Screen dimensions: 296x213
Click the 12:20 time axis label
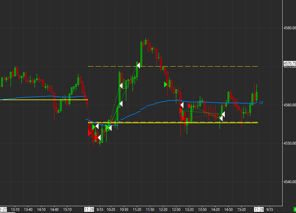(163, 209)
